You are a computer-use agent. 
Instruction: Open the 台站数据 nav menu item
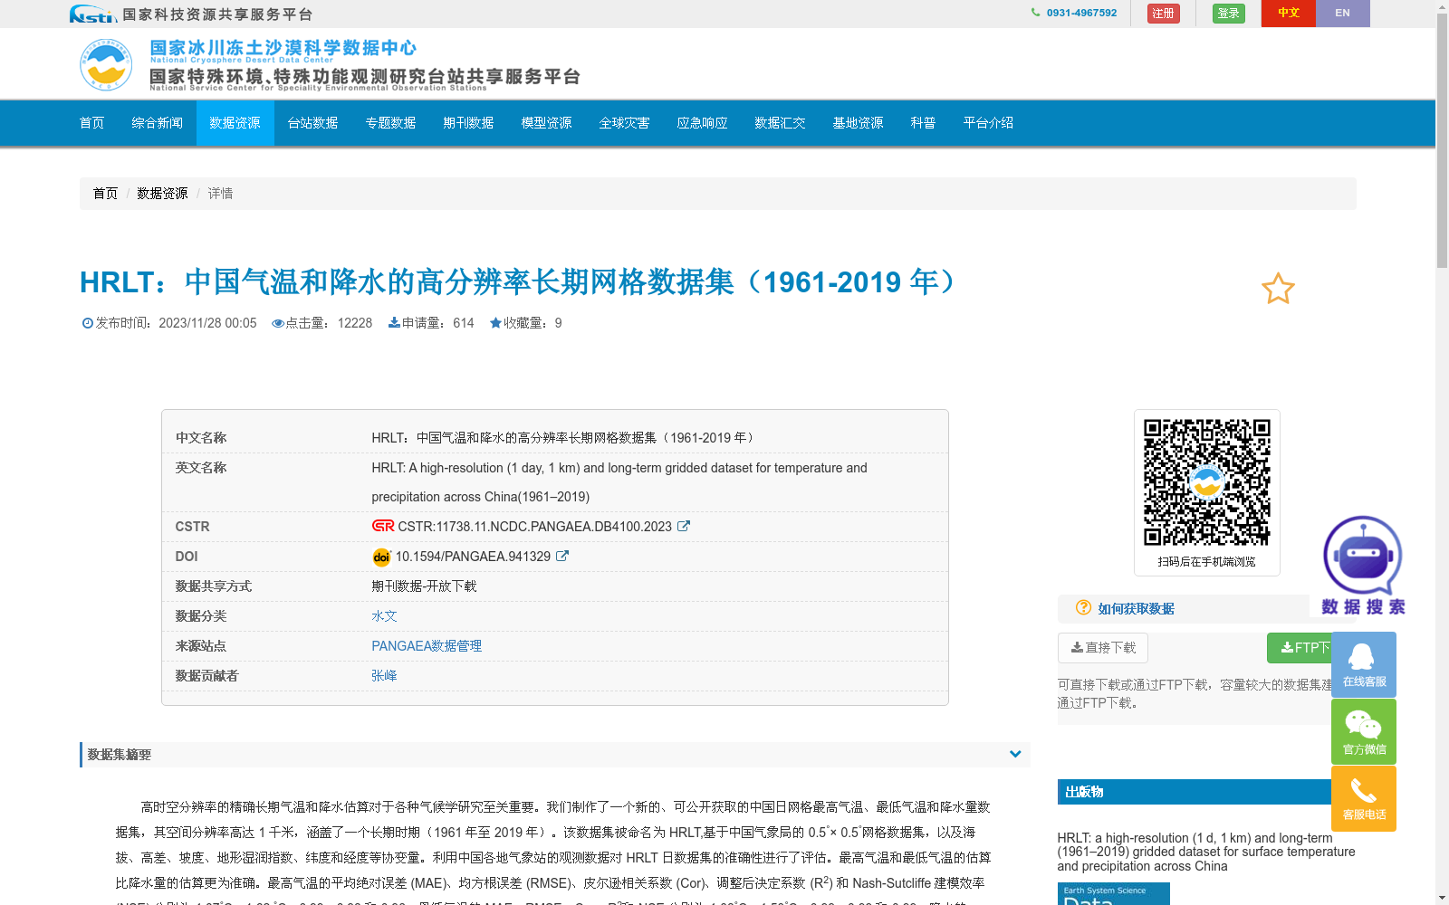tap(313, 123)
